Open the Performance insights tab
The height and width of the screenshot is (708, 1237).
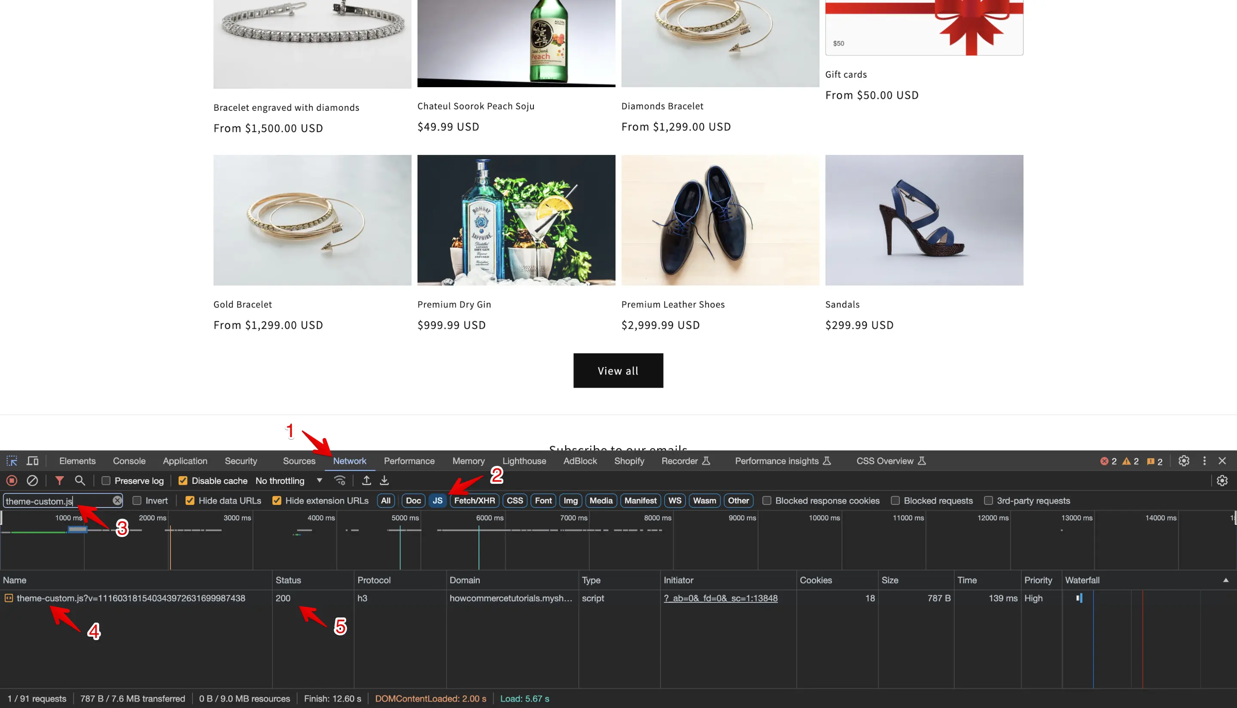tap(782, 461)
